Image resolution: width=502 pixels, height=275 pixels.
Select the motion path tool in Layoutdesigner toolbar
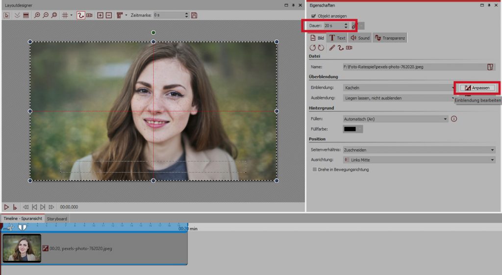pyautogui.click(x=81, y=15)
